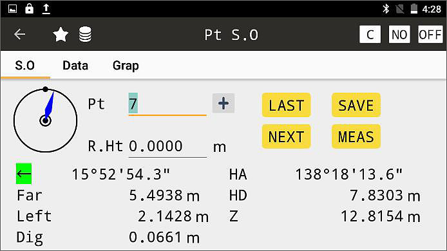This screenshot has height=251, width=447.
Task: Switch to the S.O tab
Action: point(25,66)
